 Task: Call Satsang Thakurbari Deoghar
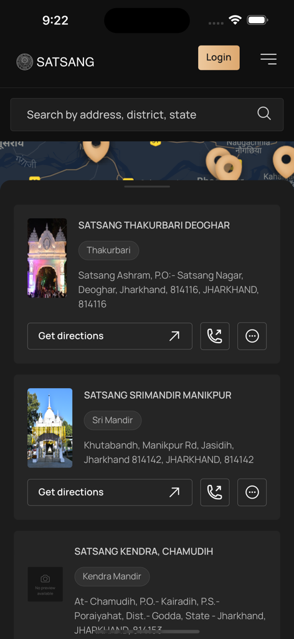215,336
